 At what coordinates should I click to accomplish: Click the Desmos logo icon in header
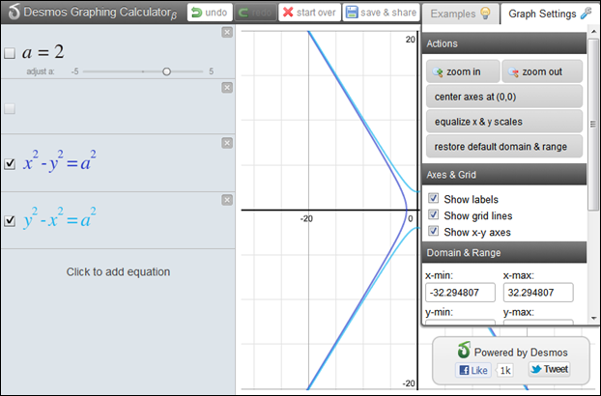14,12
